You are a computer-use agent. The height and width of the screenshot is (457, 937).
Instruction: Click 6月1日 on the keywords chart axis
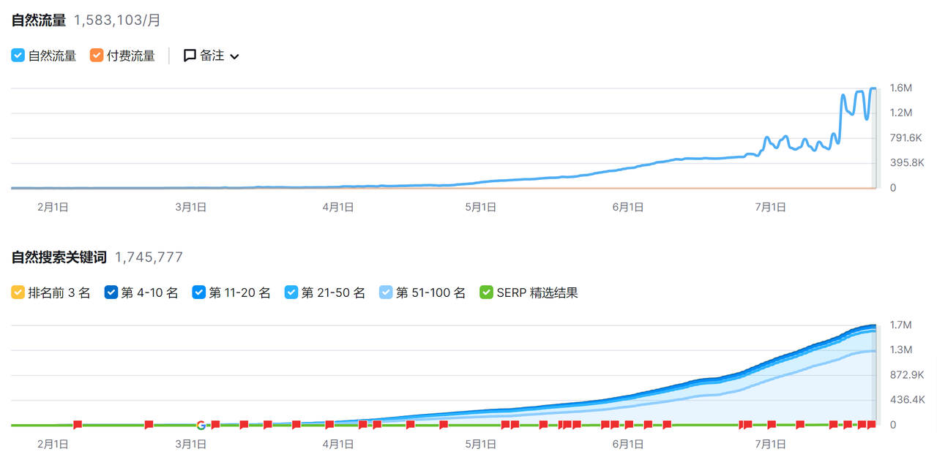click(x=628, y=444)
